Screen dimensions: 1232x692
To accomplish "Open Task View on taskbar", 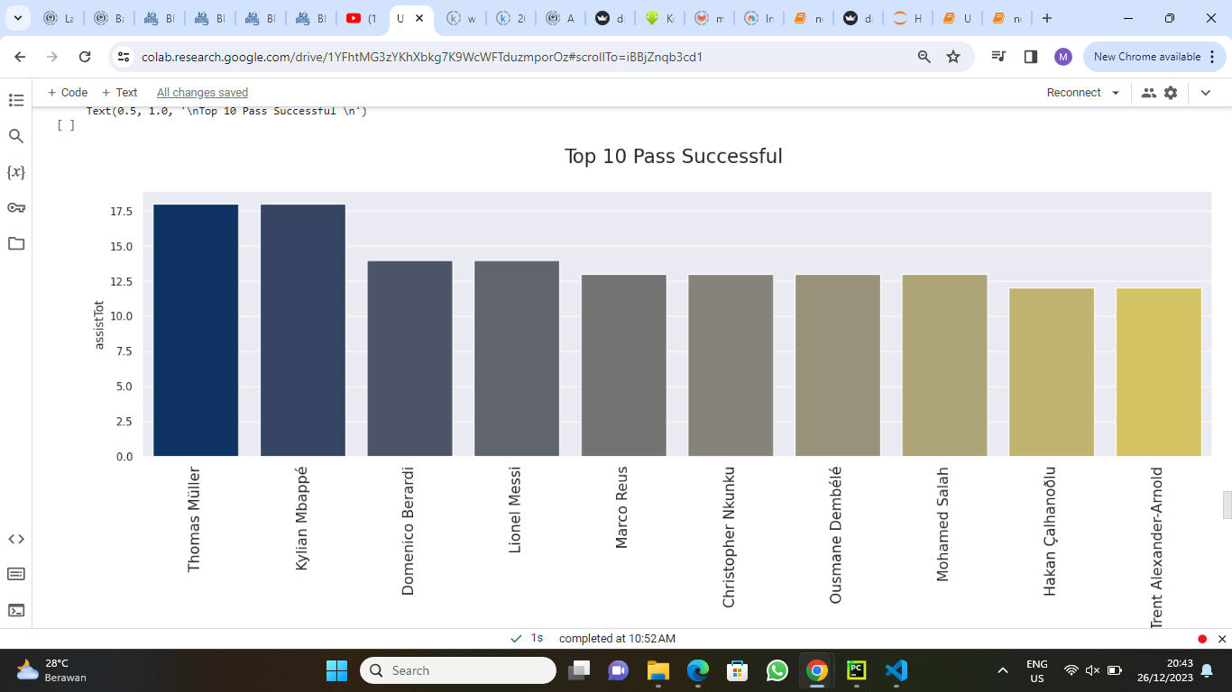I will pyautogui.click(x=578, y=670).
